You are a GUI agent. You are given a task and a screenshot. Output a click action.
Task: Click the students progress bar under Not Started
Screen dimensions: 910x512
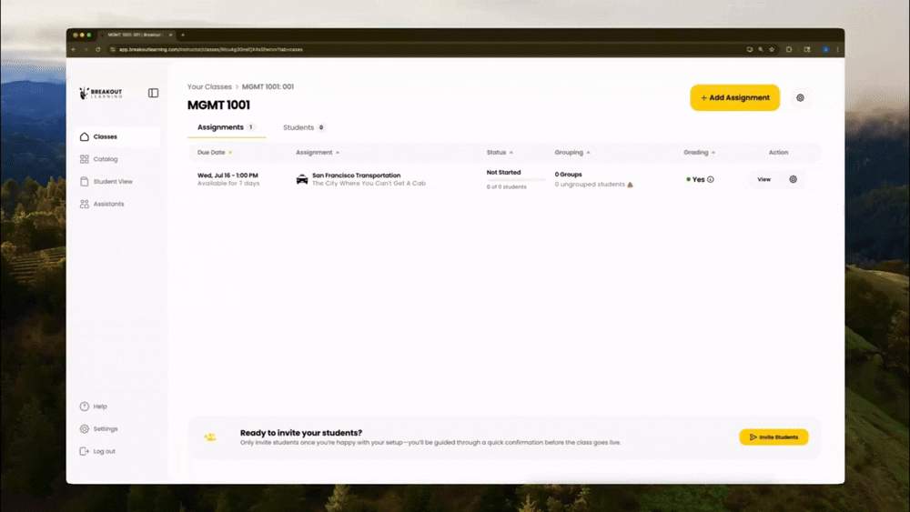coord(516,180)
